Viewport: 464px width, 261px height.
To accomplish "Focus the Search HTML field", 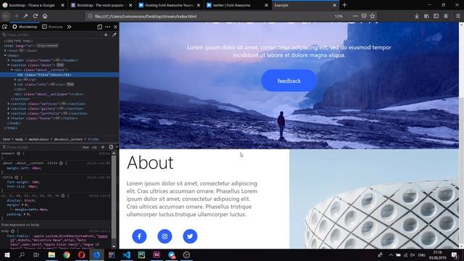I will click(x=50, y=35).
